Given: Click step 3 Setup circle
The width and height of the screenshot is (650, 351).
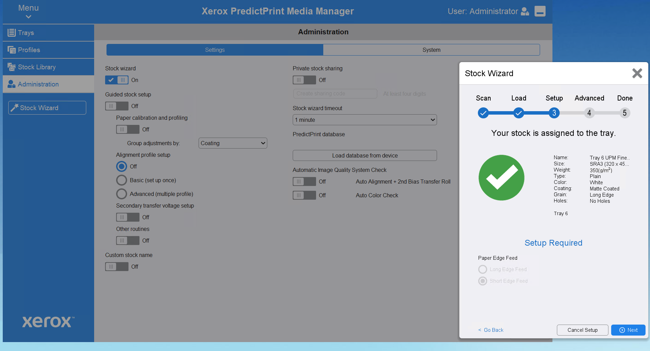Looking at the screenshot, I should tap(554, 113).
